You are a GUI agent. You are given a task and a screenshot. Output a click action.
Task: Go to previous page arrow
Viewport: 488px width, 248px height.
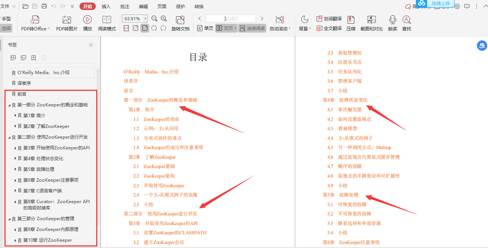(200, 19)
